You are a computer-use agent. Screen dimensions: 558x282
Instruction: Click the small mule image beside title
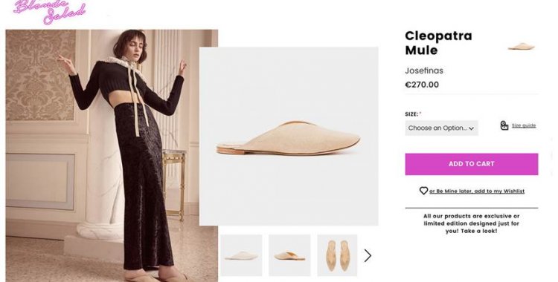click(522, 46)
